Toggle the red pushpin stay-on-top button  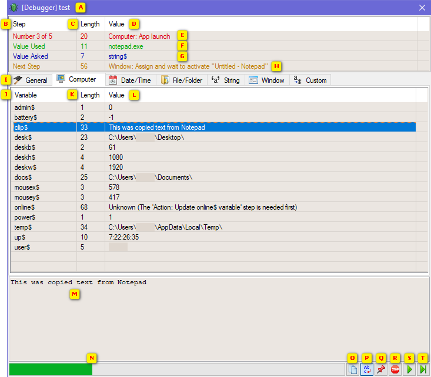point(381,369)
